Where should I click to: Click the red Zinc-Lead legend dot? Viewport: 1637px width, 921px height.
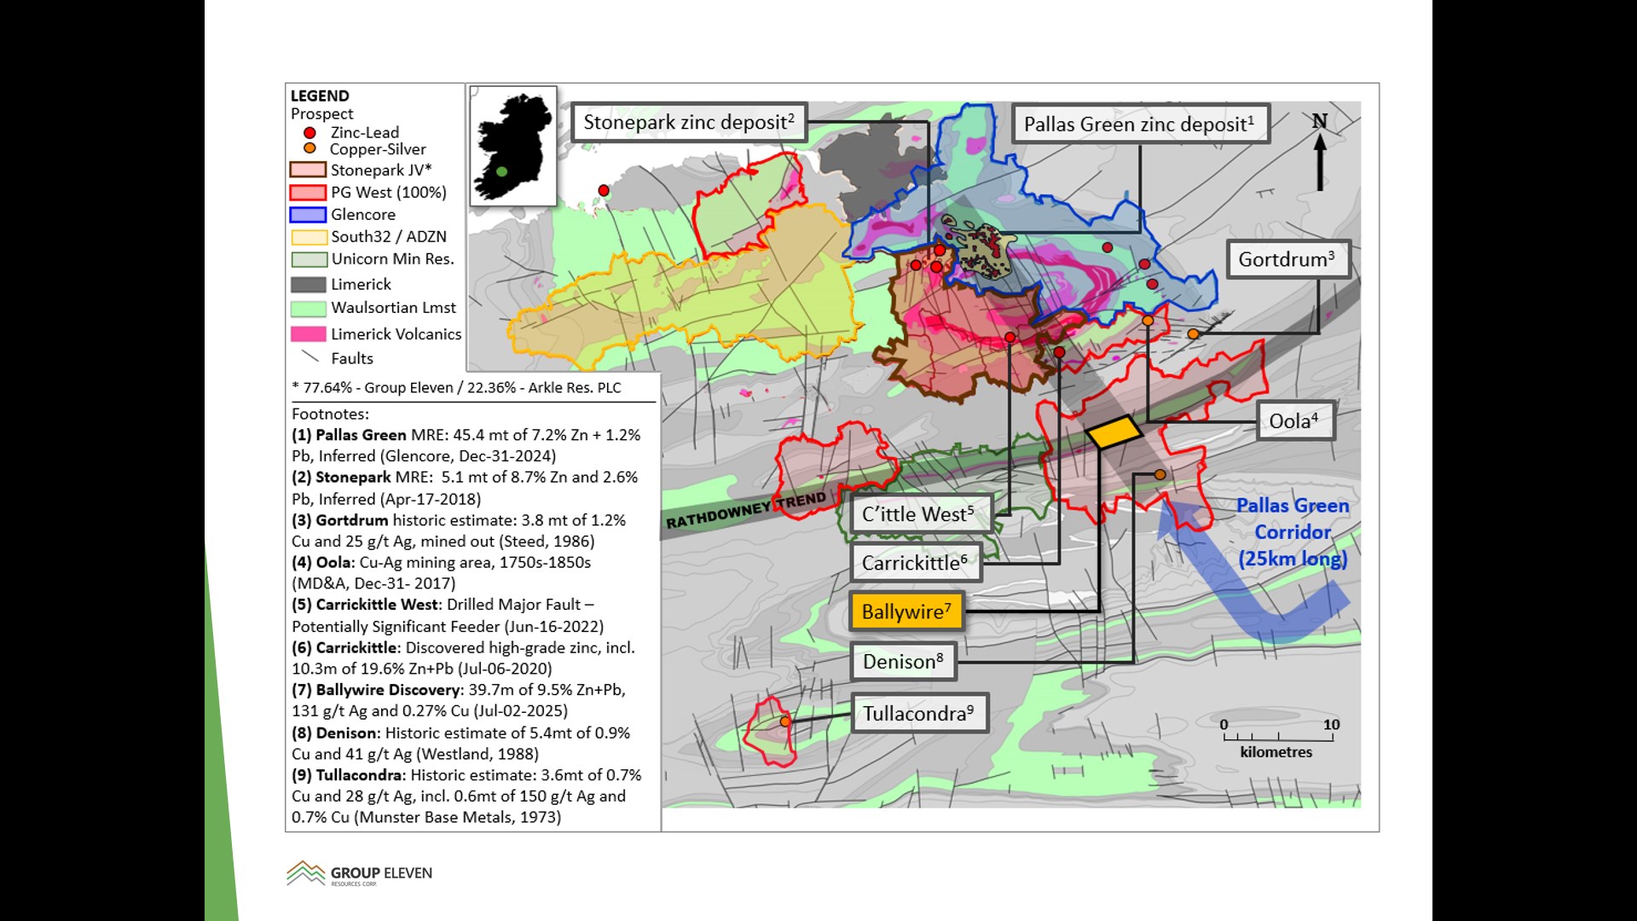309,133
